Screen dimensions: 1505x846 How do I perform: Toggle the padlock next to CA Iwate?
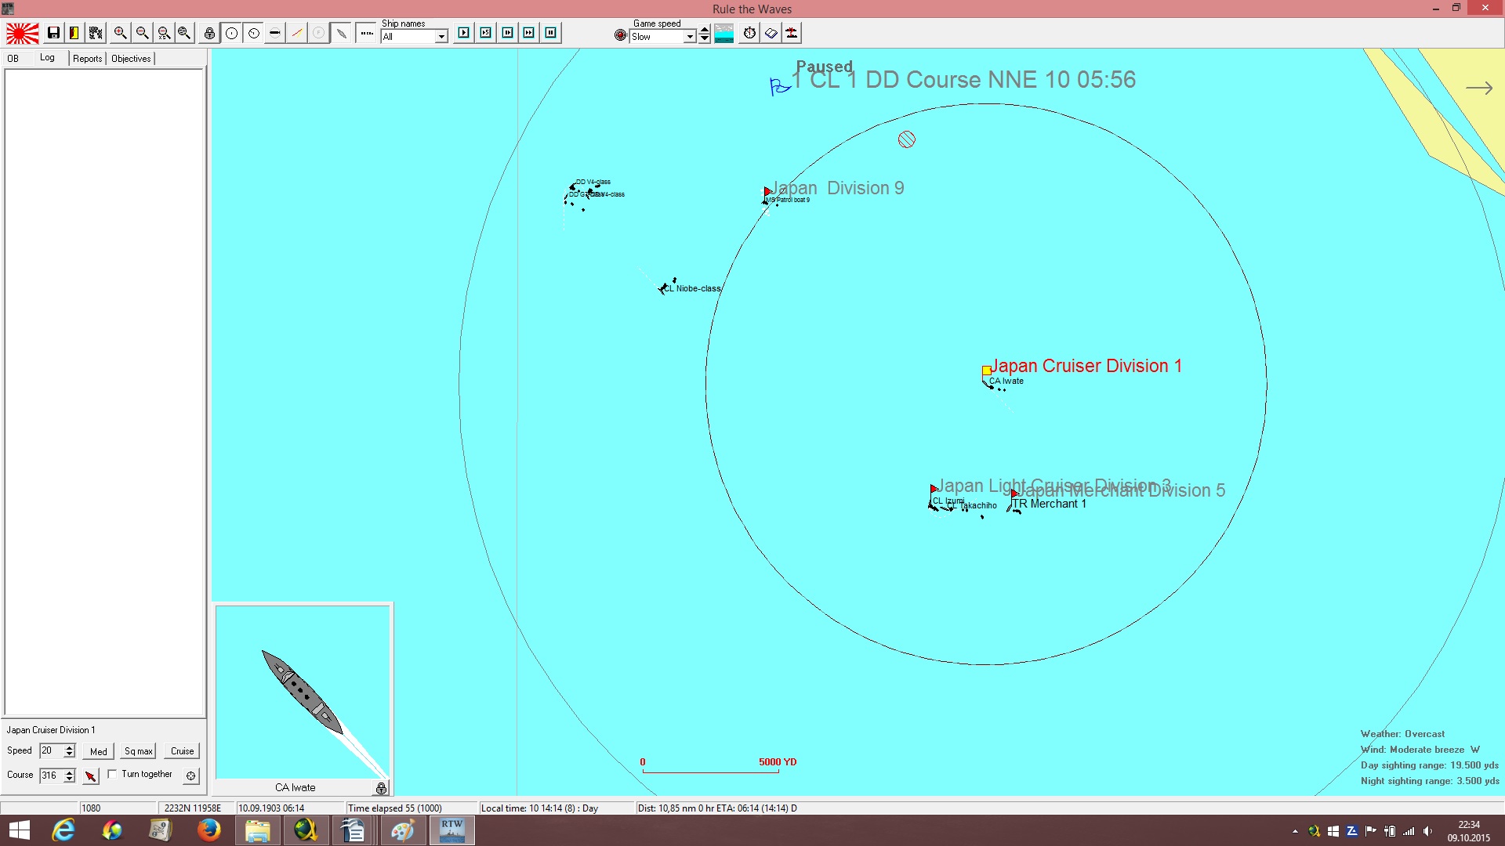pos(381,788)
